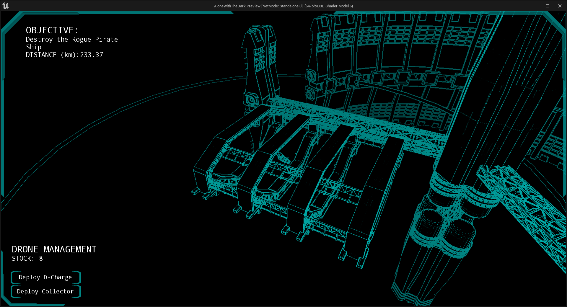This screenshot has width=567, height=307.
Task: Close the AloneWithTheDark Preview window
Action: [x=560, y=6]
